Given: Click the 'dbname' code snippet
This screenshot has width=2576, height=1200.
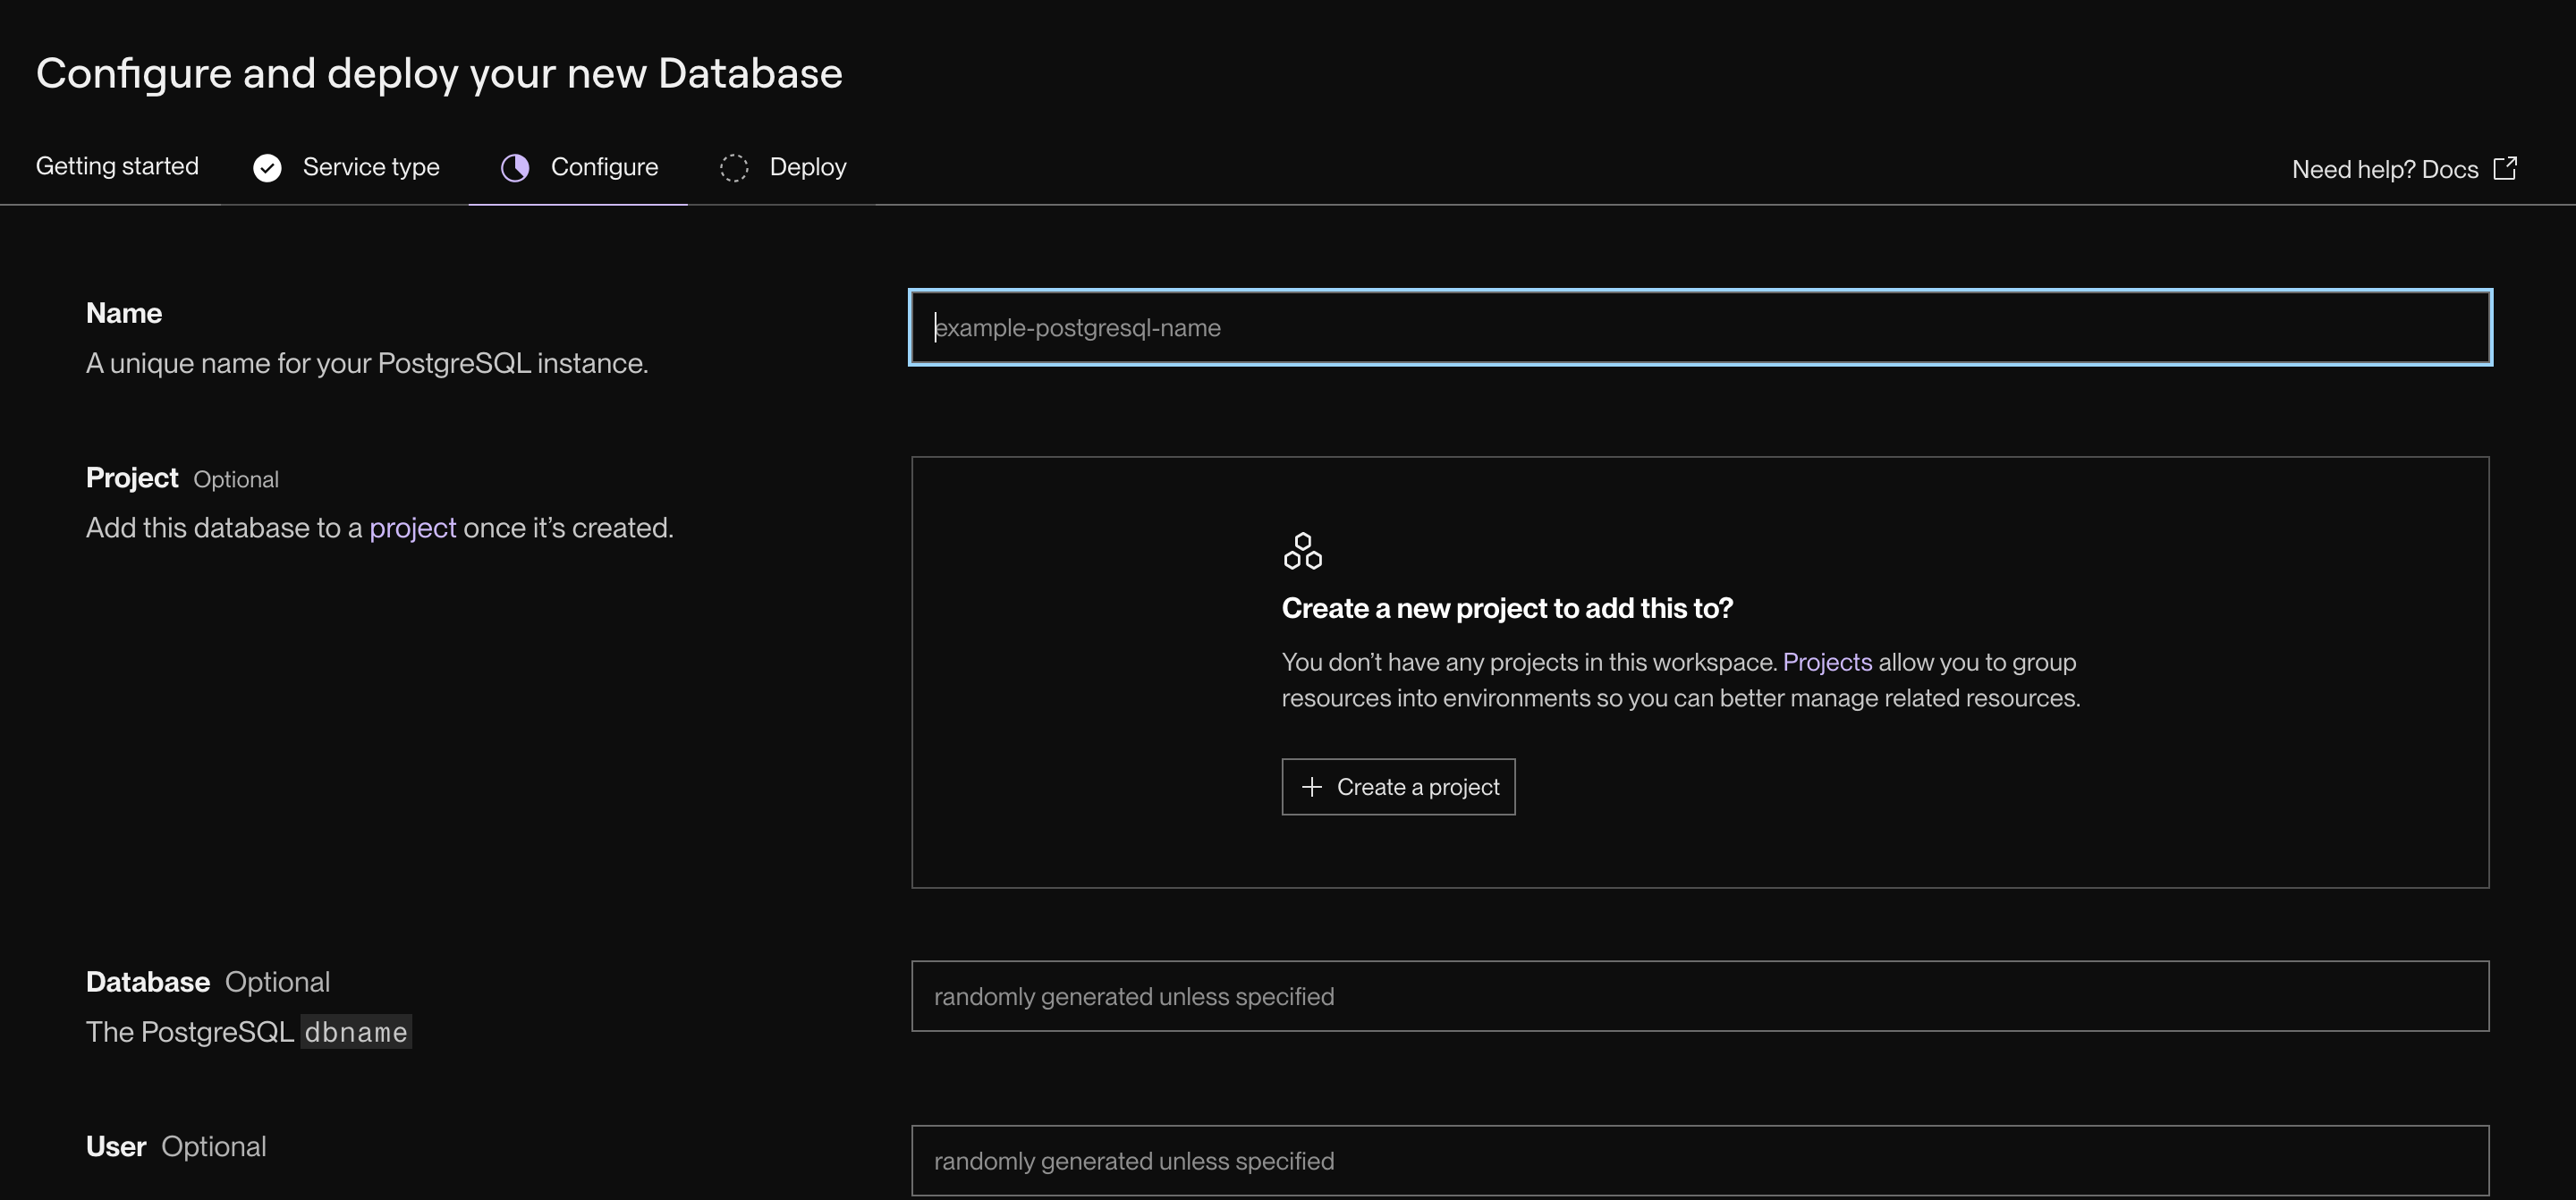Looking at the screenshot, I should click(356, 1032).
